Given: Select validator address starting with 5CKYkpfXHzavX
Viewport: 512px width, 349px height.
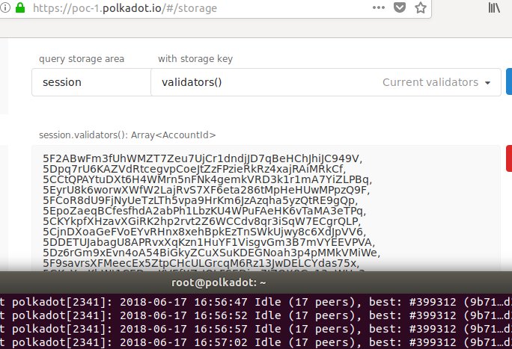Looking at the screenshot, I should click(x=202, y=221).
